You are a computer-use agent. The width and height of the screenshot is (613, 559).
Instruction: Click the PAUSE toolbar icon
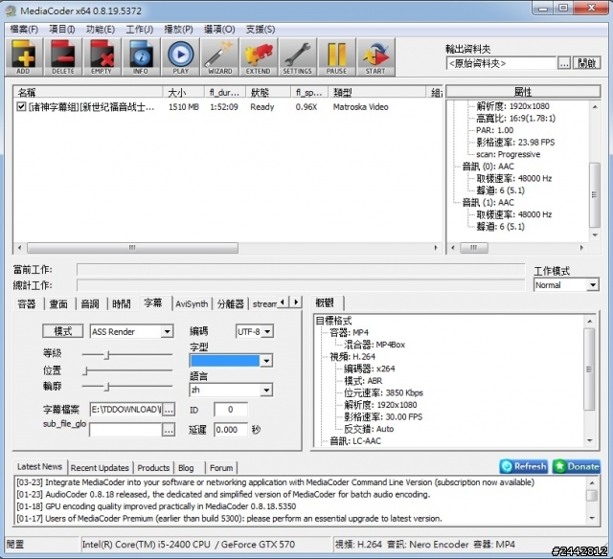336,57
